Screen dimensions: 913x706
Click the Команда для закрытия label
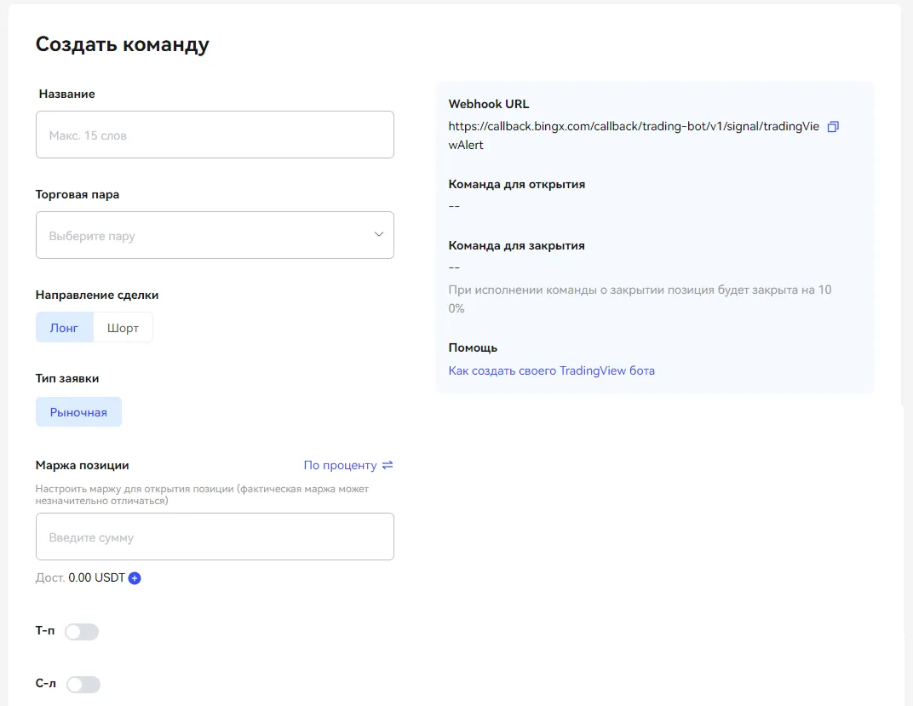pos(516,245)
